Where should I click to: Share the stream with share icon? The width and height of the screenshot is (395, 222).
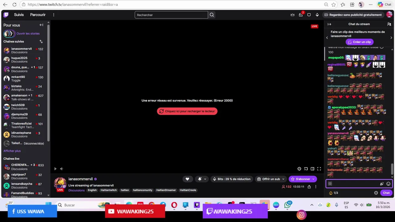pyautogui.click(x=309, y=187)
